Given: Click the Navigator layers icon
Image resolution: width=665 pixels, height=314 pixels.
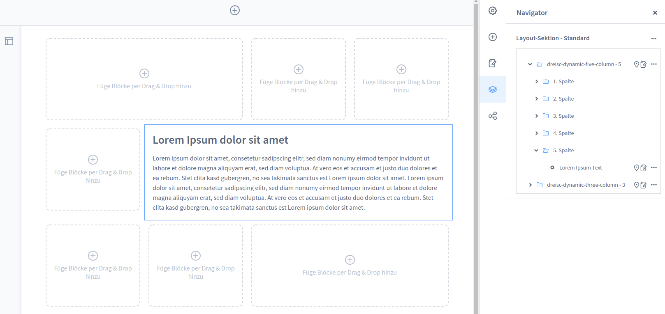Looking at the screenshot, I should [493, 89].
